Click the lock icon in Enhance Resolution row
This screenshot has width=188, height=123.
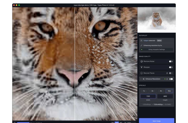[x=167, y=79]
